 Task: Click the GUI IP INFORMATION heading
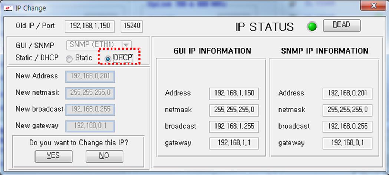[212, 51]
